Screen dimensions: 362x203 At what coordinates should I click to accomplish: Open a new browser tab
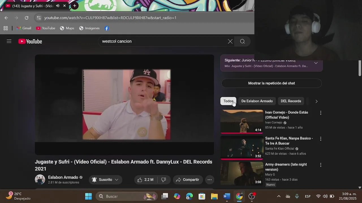[x=74, y=6]
